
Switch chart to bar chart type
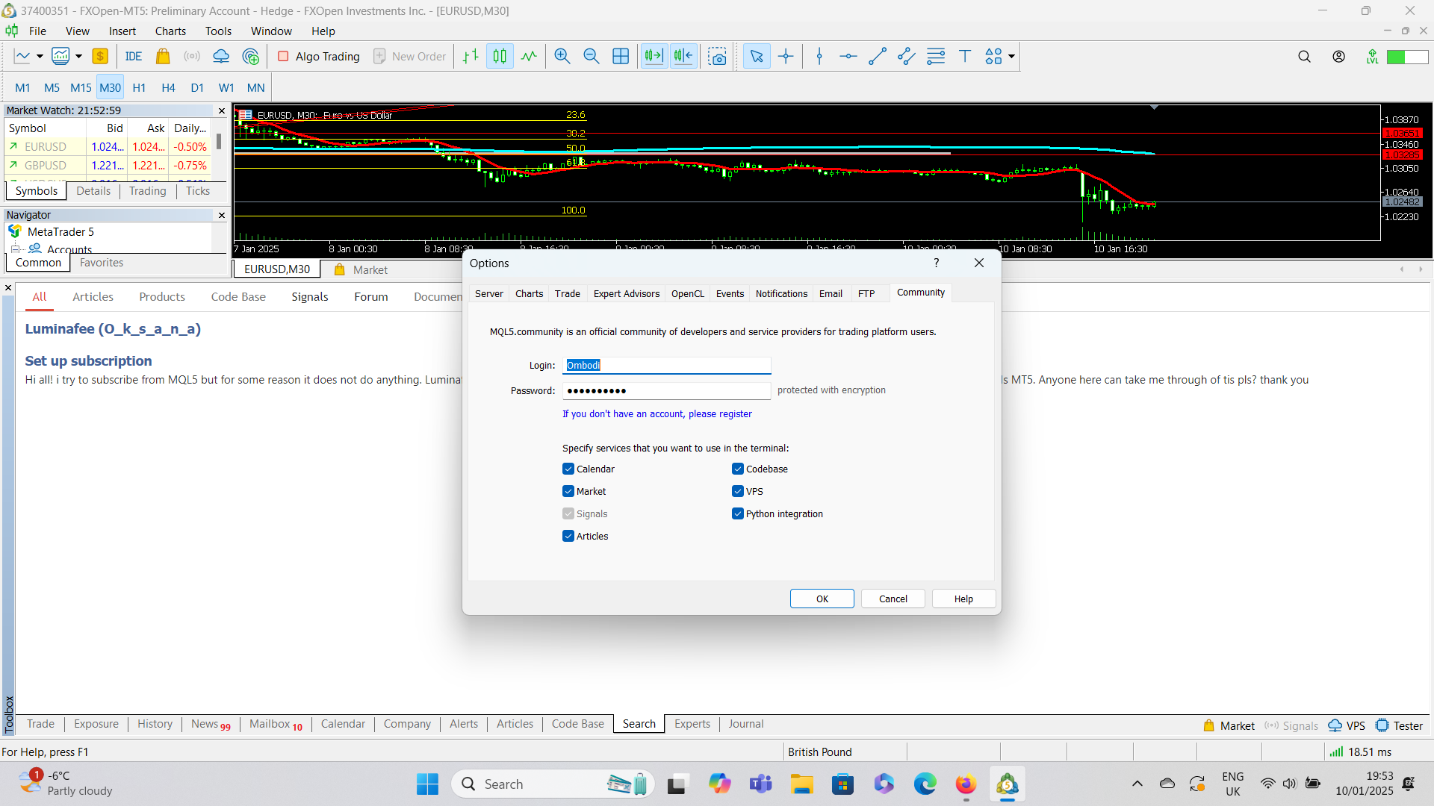tap(471, 56)
